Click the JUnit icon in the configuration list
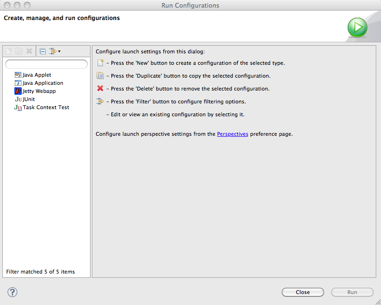Viewport: 381px width, 305px height. (x=19, y=99)
